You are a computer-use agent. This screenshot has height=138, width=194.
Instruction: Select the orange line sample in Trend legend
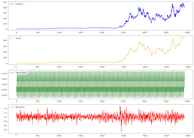(12, 38)
